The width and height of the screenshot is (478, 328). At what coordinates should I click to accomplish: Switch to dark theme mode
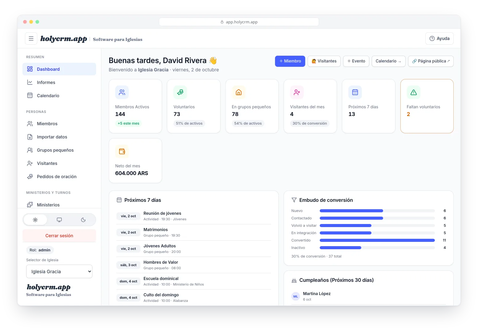point(83,220)
